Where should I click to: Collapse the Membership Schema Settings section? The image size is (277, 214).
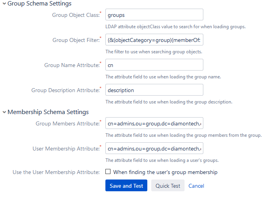tap(4, 112)
